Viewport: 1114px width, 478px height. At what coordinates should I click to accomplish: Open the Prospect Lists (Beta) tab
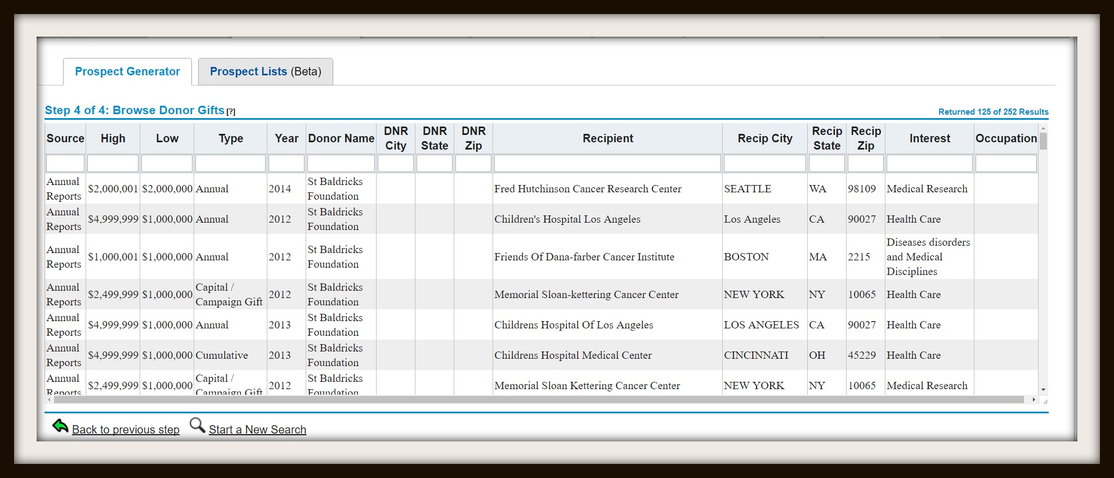266,71
